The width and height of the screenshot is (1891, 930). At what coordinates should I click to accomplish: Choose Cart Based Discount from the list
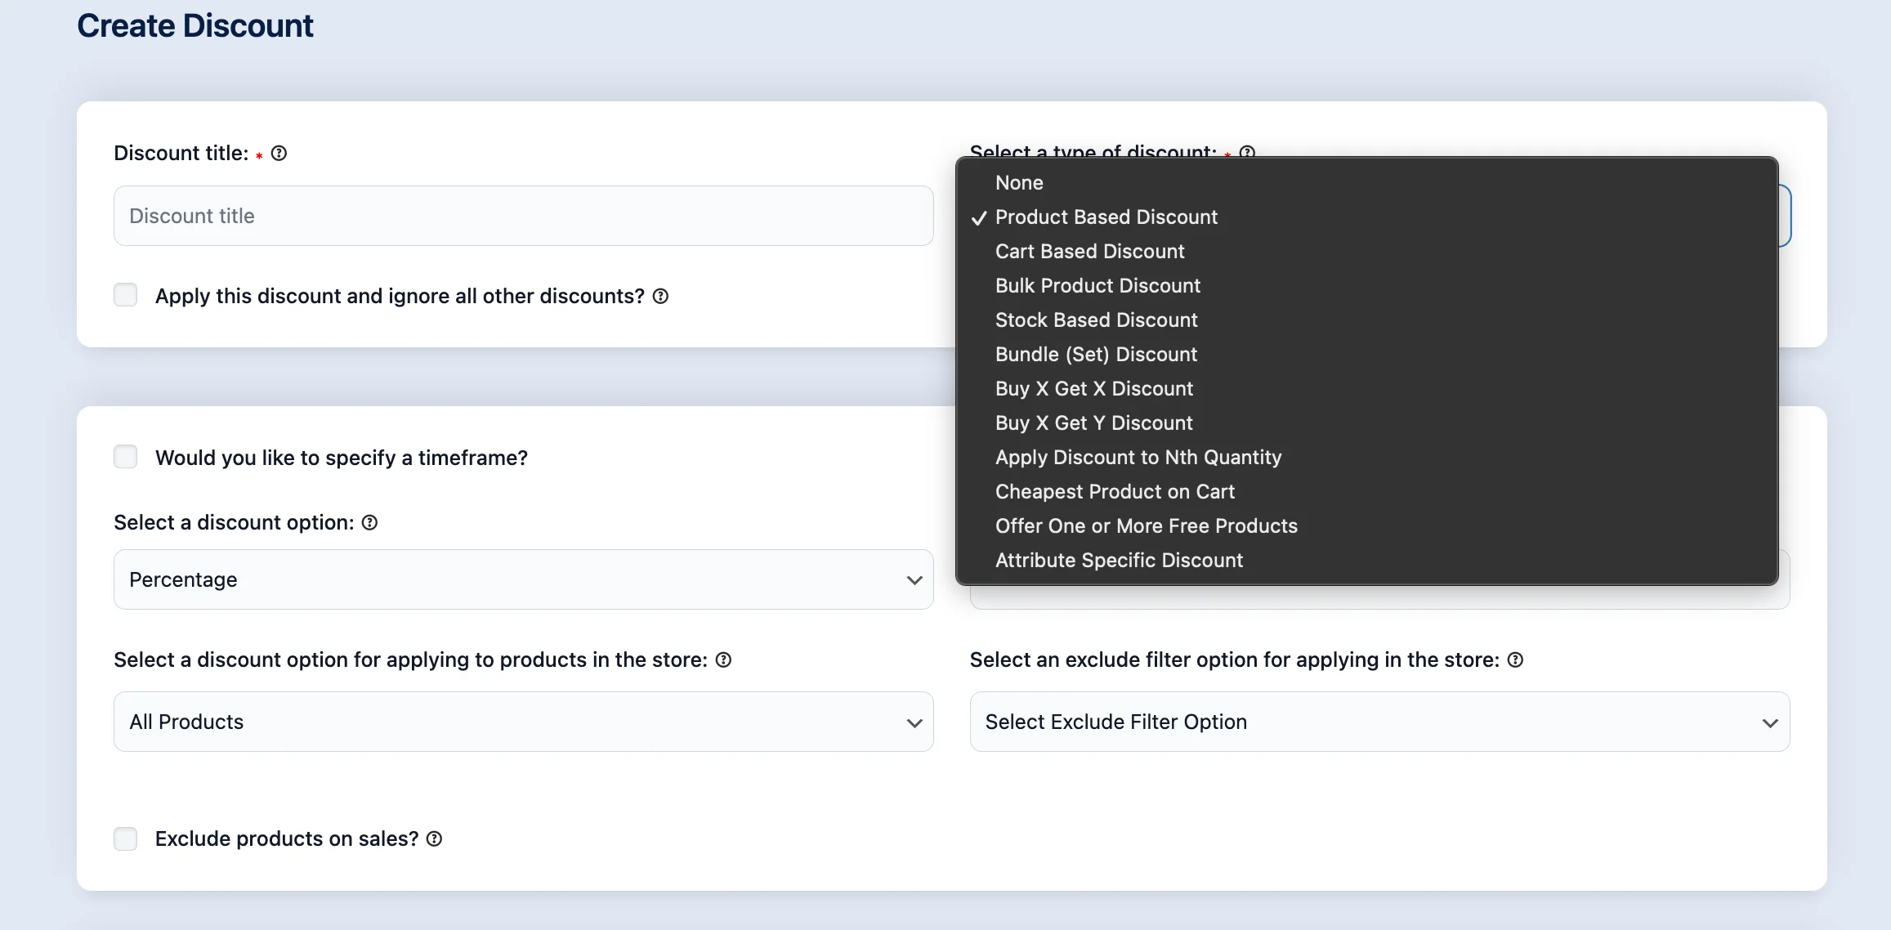point(1089,252)
